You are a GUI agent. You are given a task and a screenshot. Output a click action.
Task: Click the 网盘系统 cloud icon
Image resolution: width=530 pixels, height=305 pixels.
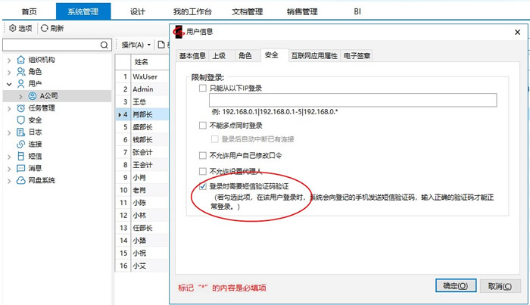20,181
